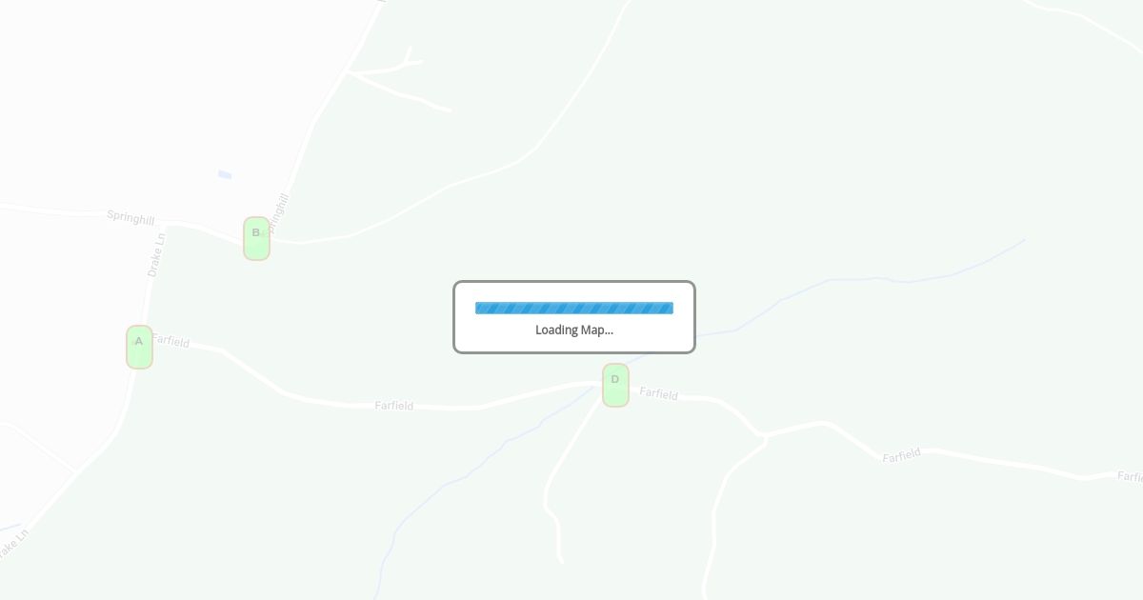Click the Drake Ln label above marker A
Image resolution: width=1143 pixels, height=600 pixels.
[x=156, y=254]
